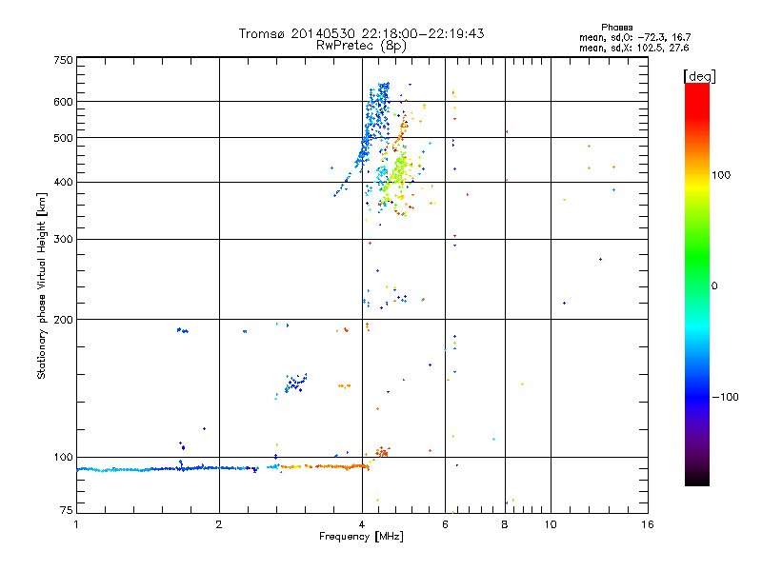Click the blue trace between 140 and 160 km
The width and height of the screenshot is (762, 571).
tap(295, 384)
